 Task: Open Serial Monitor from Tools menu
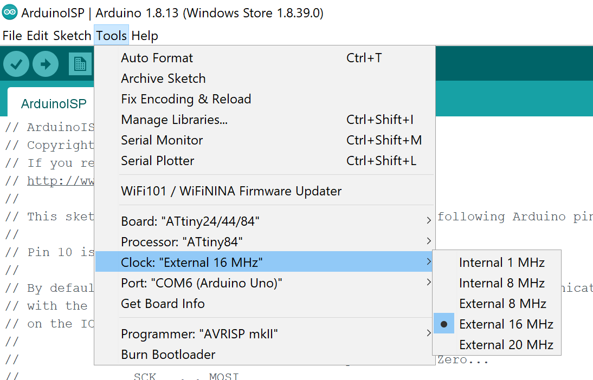pyautogui.click(x=162, y=140)
